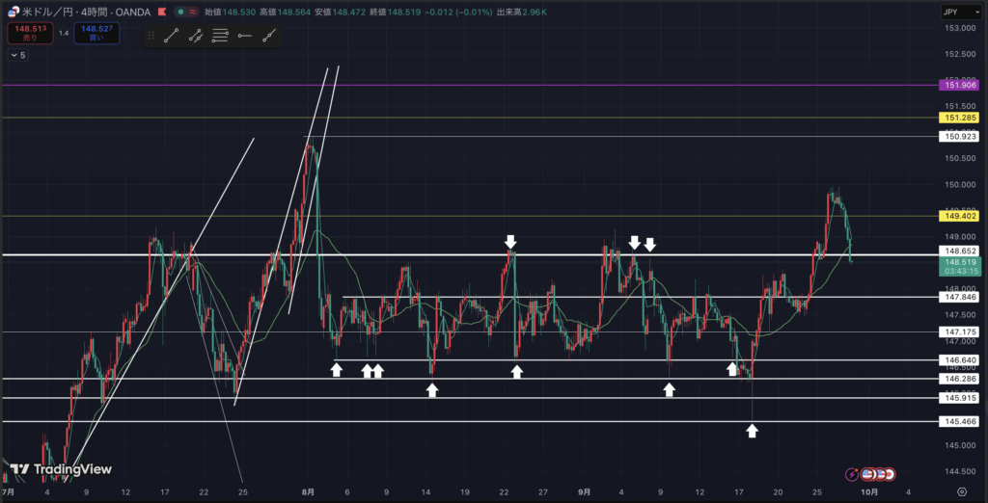Viewport: 988px width, 503px height.
Task: Click the yellow 149.402 price level label
Action: [961, 217]
